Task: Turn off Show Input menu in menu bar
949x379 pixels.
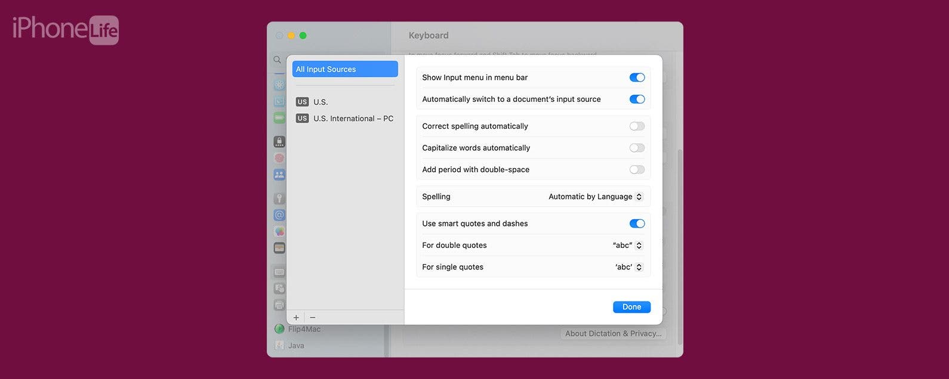Action: pos(637,77)
